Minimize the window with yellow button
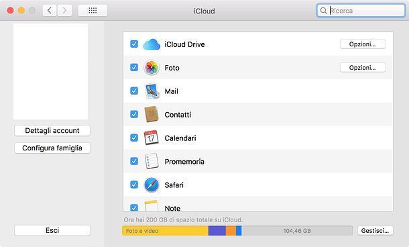The image size is (409, 247). (x=21, y=11)
